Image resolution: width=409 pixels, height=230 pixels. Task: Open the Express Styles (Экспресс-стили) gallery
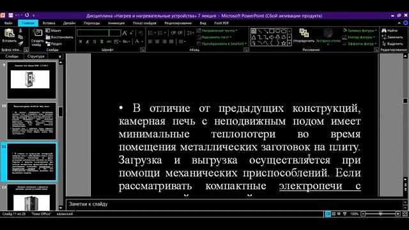coord(328,36)
